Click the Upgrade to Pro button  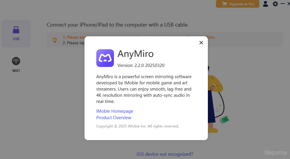[237, 4]
